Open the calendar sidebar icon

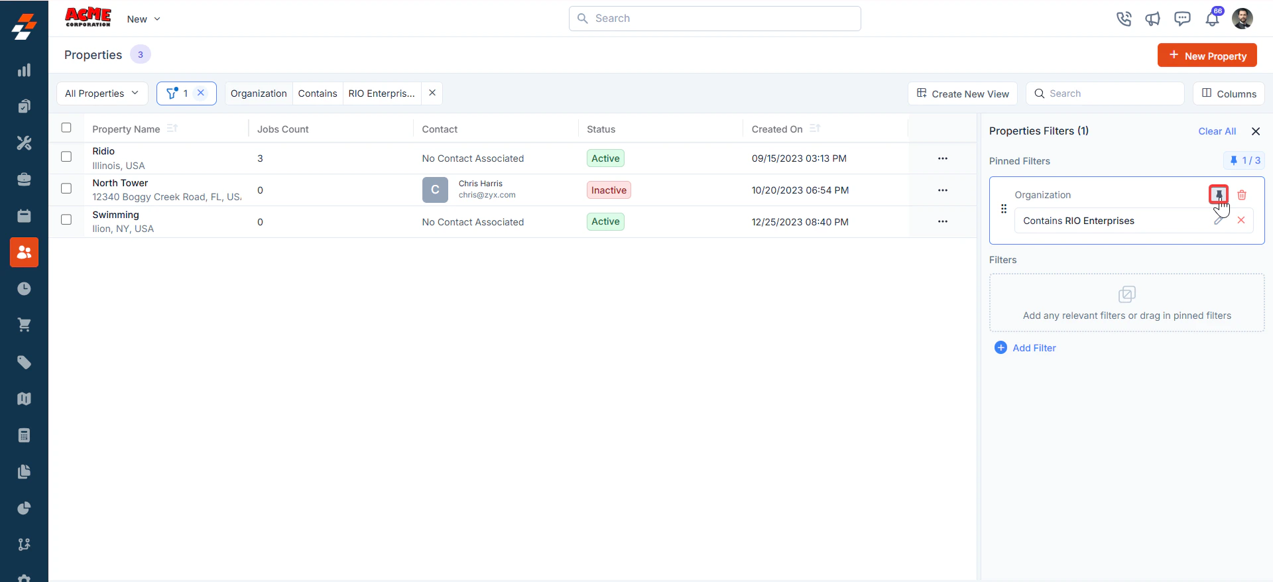(24, 215)
